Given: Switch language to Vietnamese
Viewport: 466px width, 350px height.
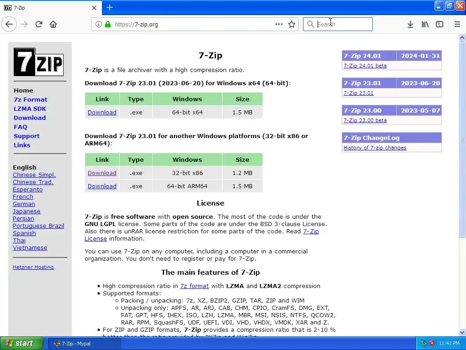Looking at the screenshot, I should click(x=30, y=248).
